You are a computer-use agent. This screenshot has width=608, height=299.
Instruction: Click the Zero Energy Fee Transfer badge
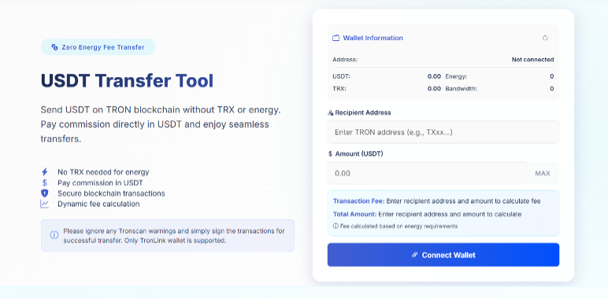coord(98,47)
